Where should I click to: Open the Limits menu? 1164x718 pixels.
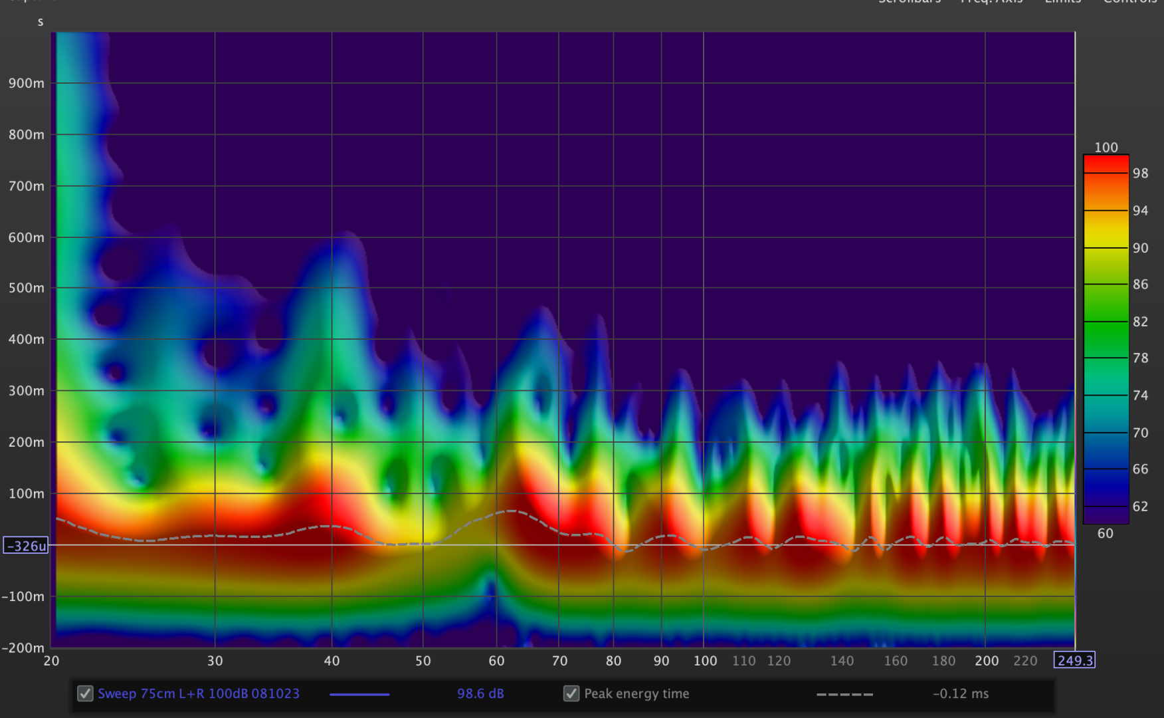pyautogui.click(x=1062, y=2)
